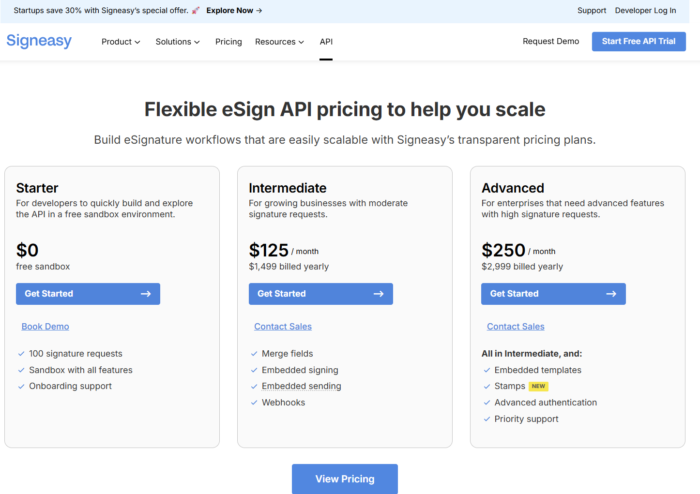Click the All in Intermediate, and: text
The image size is (700, 494).
(x=532, y=354)
